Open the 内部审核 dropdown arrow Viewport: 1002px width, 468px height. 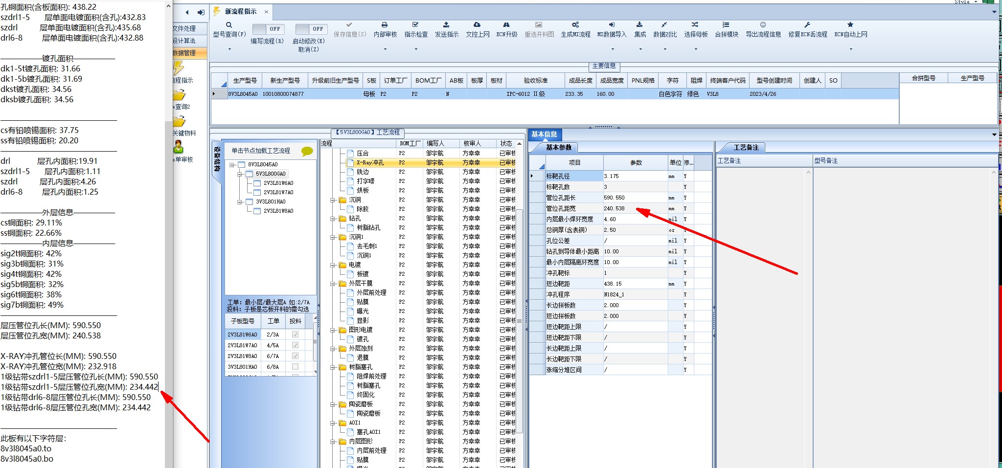pos(385,49)
